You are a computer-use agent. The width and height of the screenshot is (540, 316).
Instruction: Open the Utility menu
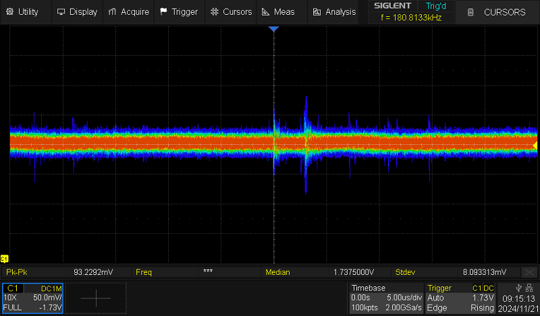tap(23, 11)
